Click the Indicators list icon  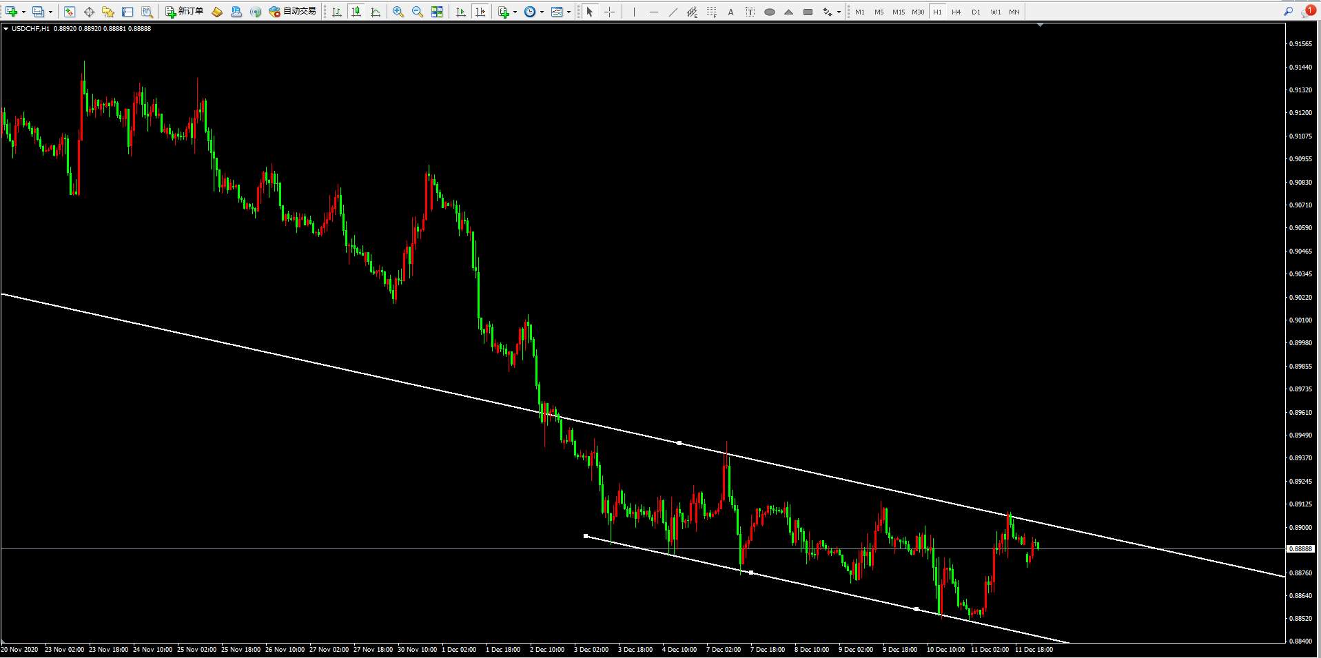504,12
